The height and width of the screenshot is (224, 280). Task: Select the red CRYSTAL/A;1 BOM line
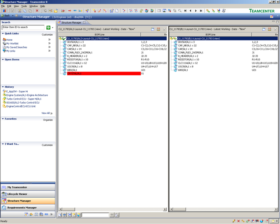(104, 74)
